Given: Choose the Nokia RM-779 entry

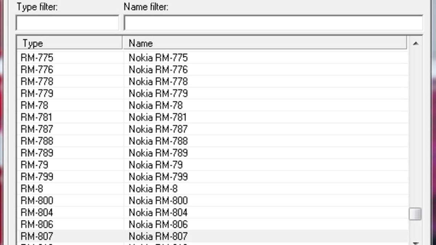Looking at the screenshot, I should pyautogui.click(x=158, y=94).
